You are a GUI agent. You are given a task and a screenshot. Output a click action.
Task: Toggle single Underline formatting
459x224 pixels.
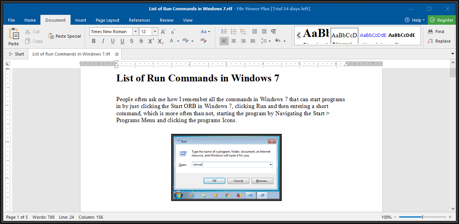click(112, 41)
